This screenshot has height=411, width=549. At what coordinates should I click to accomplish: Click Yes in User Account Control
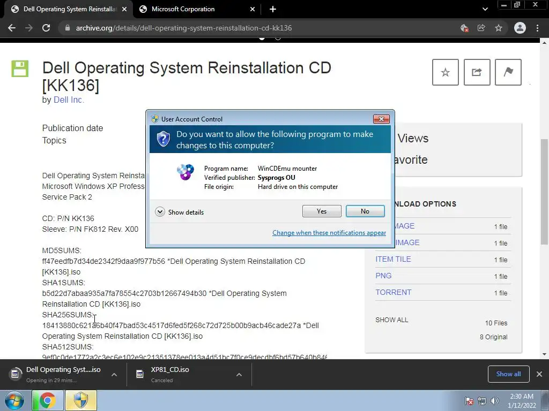tap(322, 211)
